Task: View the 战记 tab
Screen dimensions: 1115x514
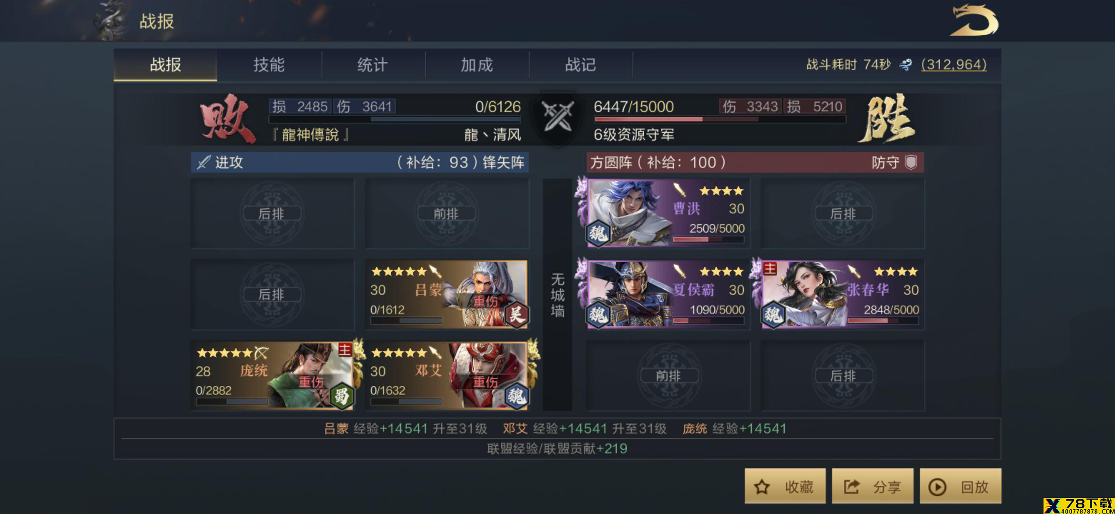Action: pyautogui.click(x=580, y=65)
